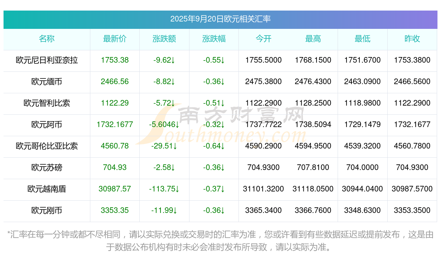
Task: Click the 涨跌额 column header
Action: click(164, 39)
